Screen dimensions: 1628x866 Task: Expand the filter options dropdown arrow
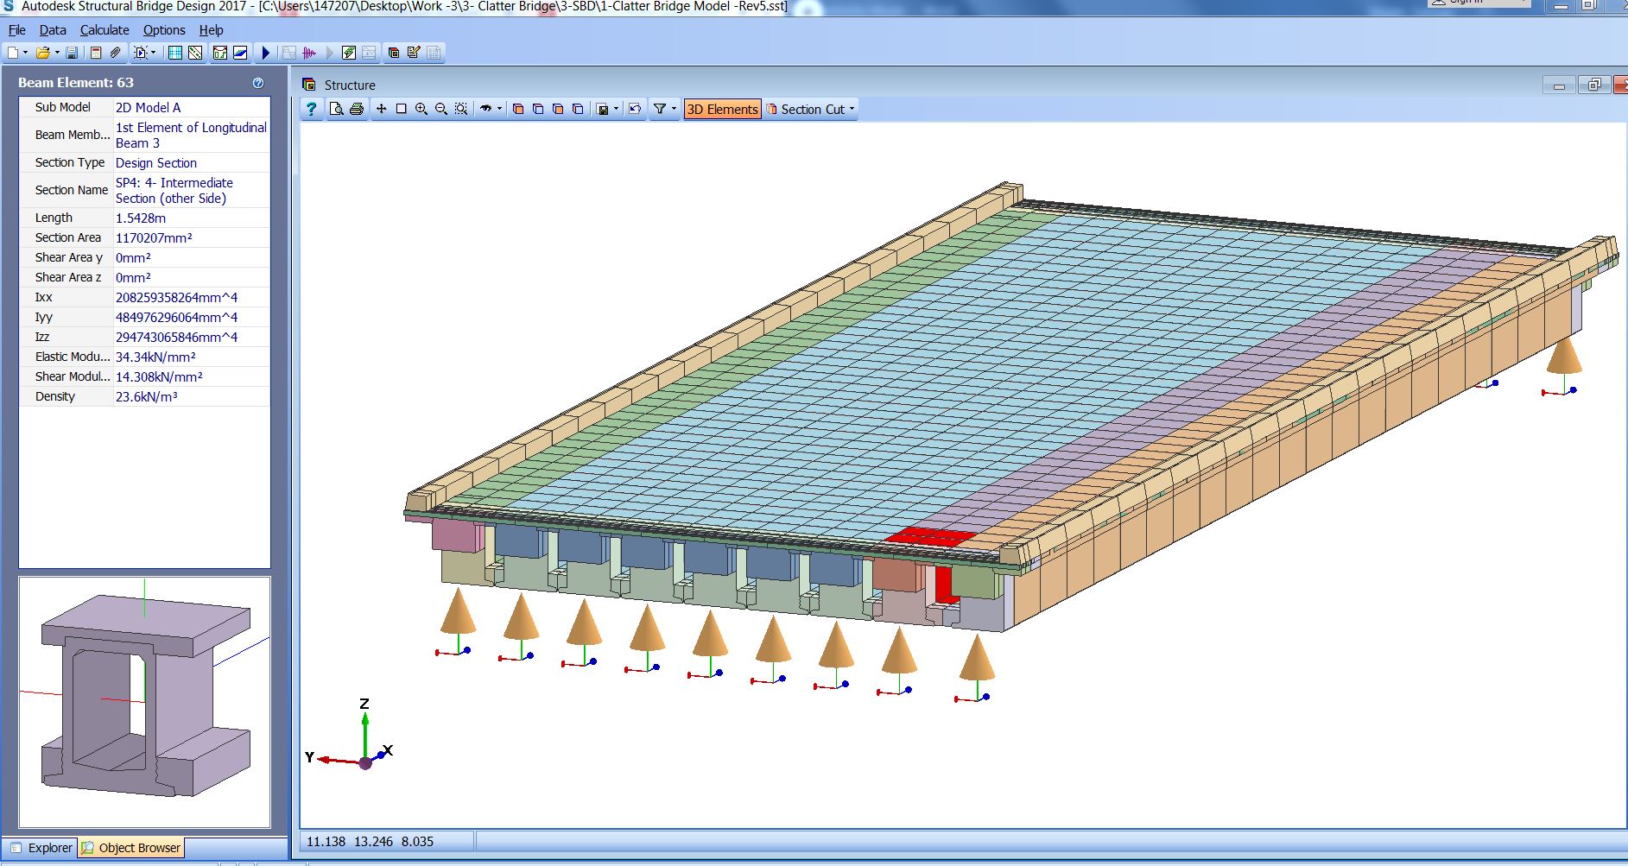click(672, 110)
